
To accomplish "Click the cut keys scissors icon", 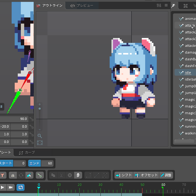I will click(x=62, y=175).
